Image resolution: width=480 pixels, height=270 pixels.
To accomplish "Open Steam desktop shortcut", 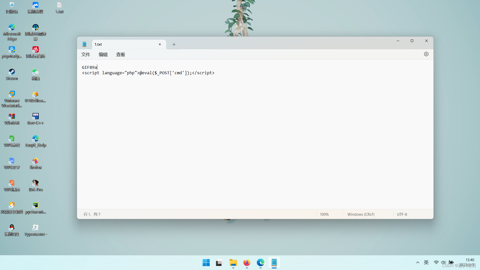I will 12,74.
